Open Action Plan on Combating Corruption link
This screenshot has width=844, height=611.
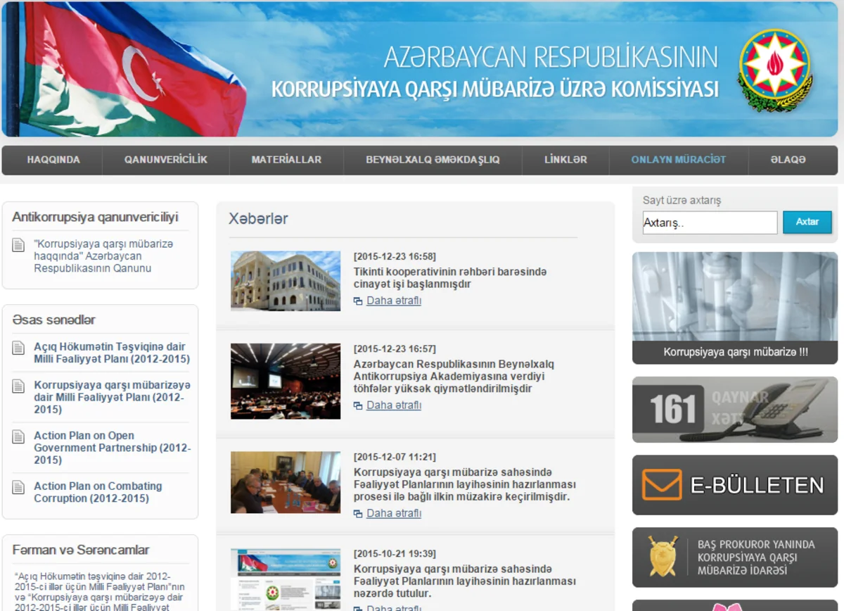click(98, 492)
